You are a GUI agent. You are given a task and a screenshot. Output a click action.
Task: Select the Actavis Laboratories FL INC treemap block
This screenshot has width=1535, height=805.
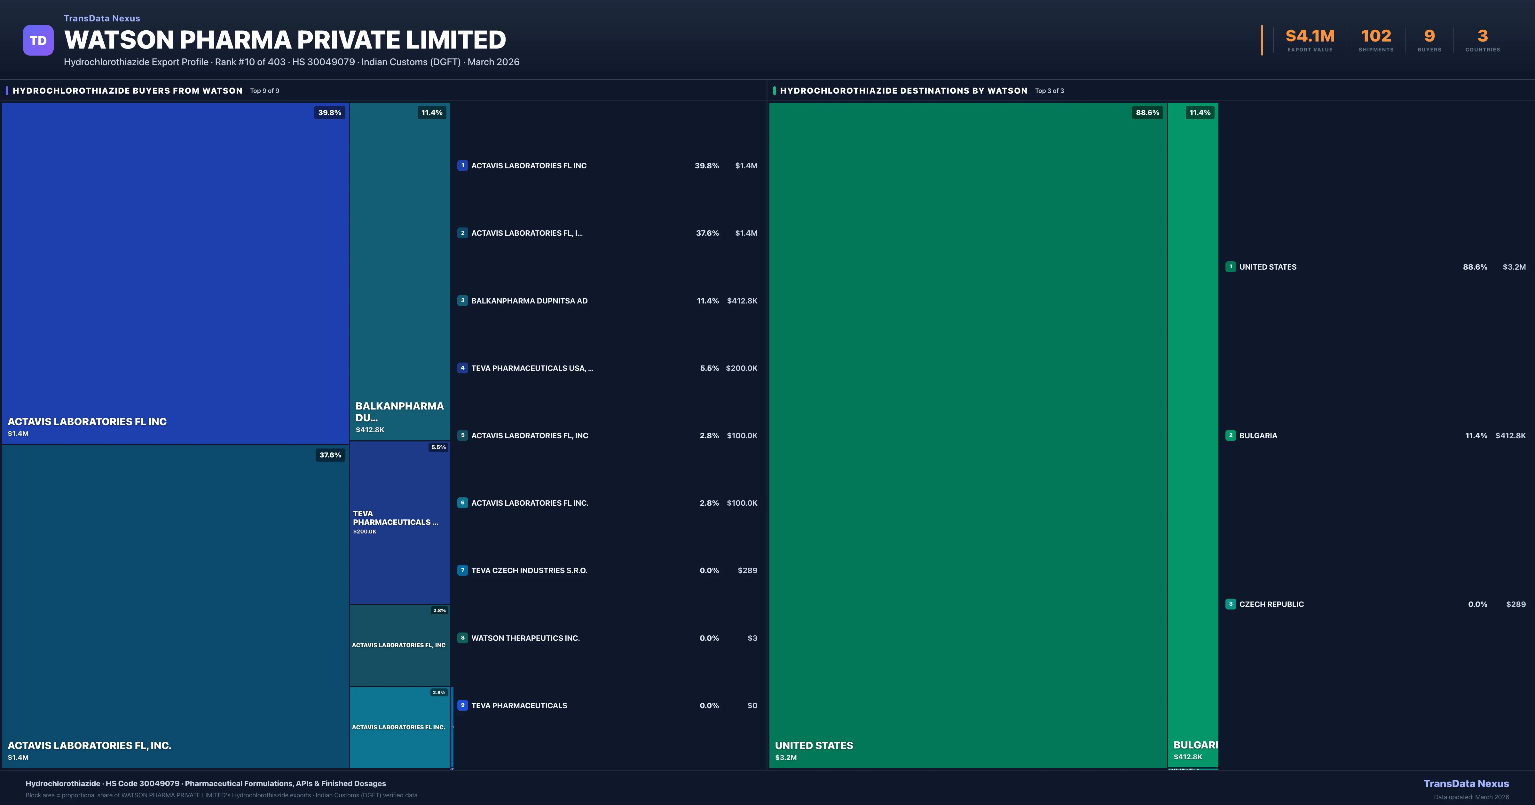pos(175,274)
